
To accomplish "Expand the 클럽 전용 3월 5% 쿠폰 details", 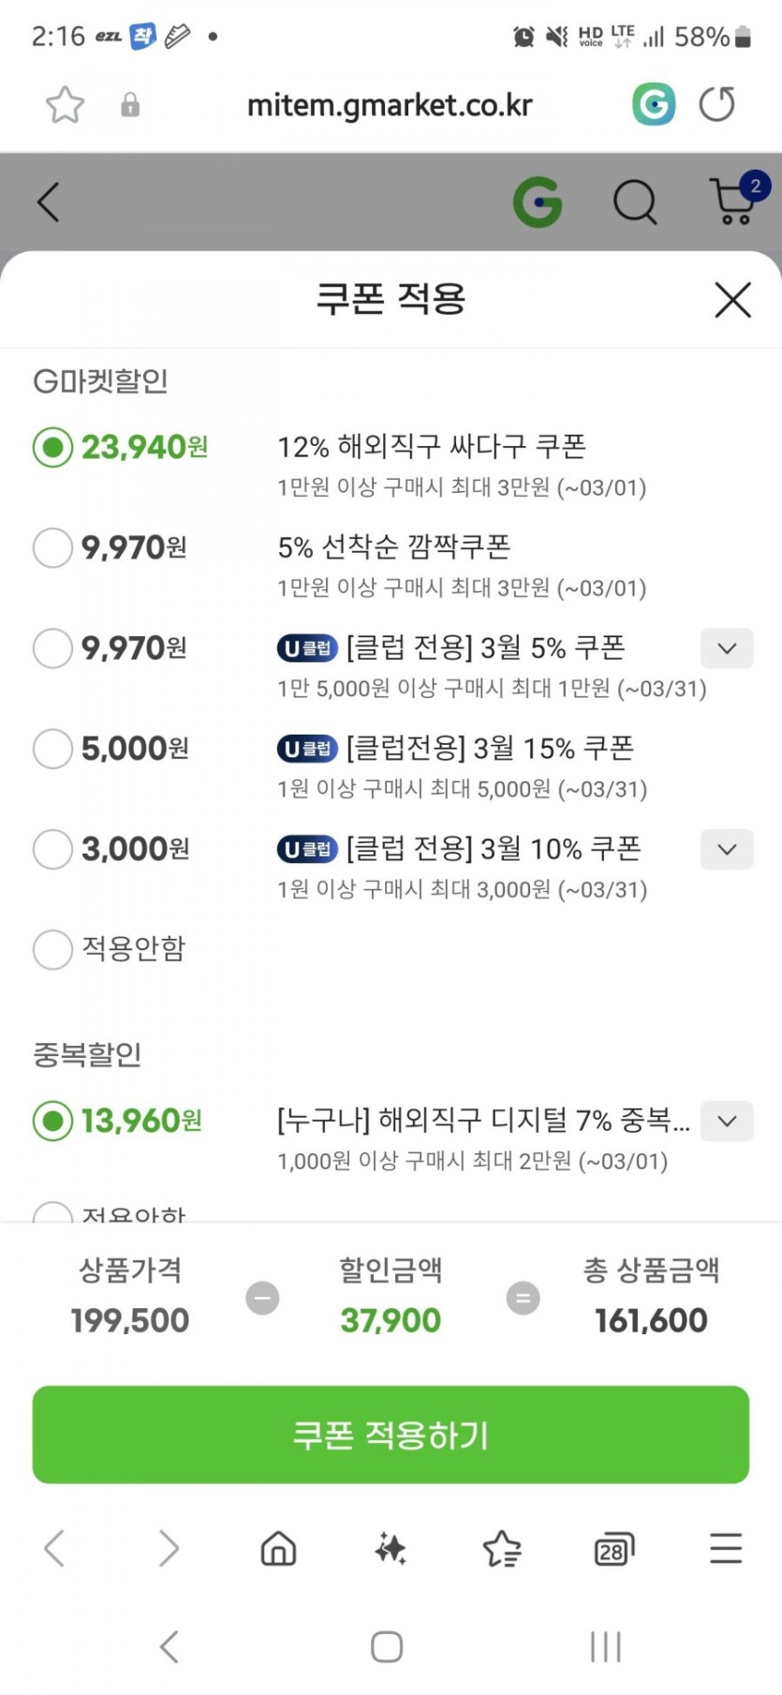I will click(x=727, y=648).
